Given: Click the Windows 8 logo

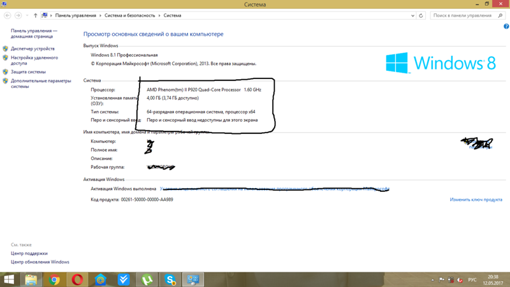Looking at the screenshot, I should pyautogui.click(x=441, y=63).
